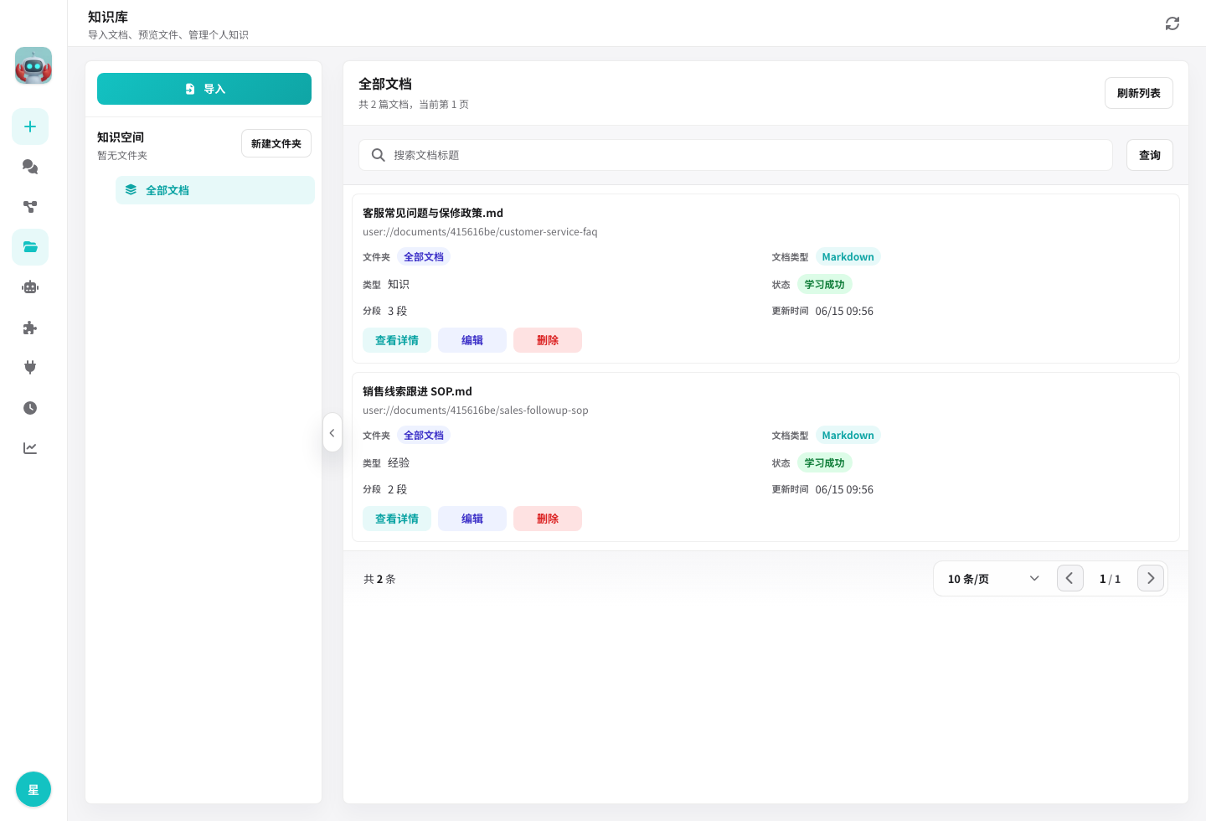Delete the 客服常见问题与保修政策.md document

pos(548,340)
